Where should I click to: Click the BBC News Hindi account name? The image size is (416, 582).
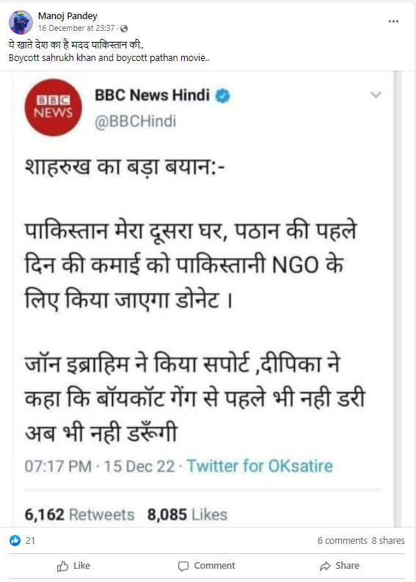[x=153, y=95]
